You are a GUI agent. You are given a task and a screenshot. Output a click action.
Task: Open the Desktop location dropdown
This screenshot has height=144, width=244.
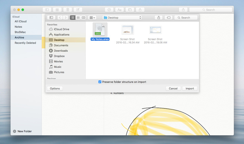click(x=122, y=17)
